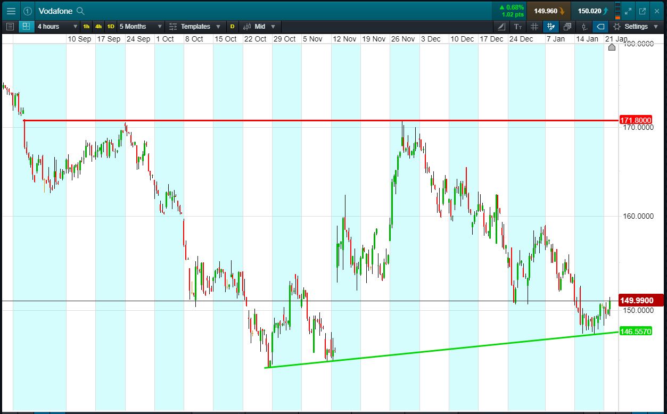Open the Settings dropdown
This screenshot has height=414, width=667.
[635, 26]
